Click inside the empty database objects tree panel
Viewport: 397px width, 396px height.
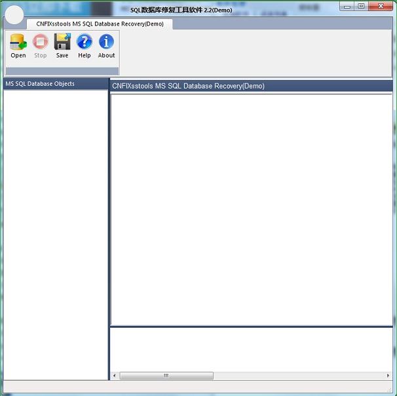55,229
